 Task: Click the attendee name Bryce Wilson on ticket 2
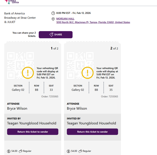77,108
